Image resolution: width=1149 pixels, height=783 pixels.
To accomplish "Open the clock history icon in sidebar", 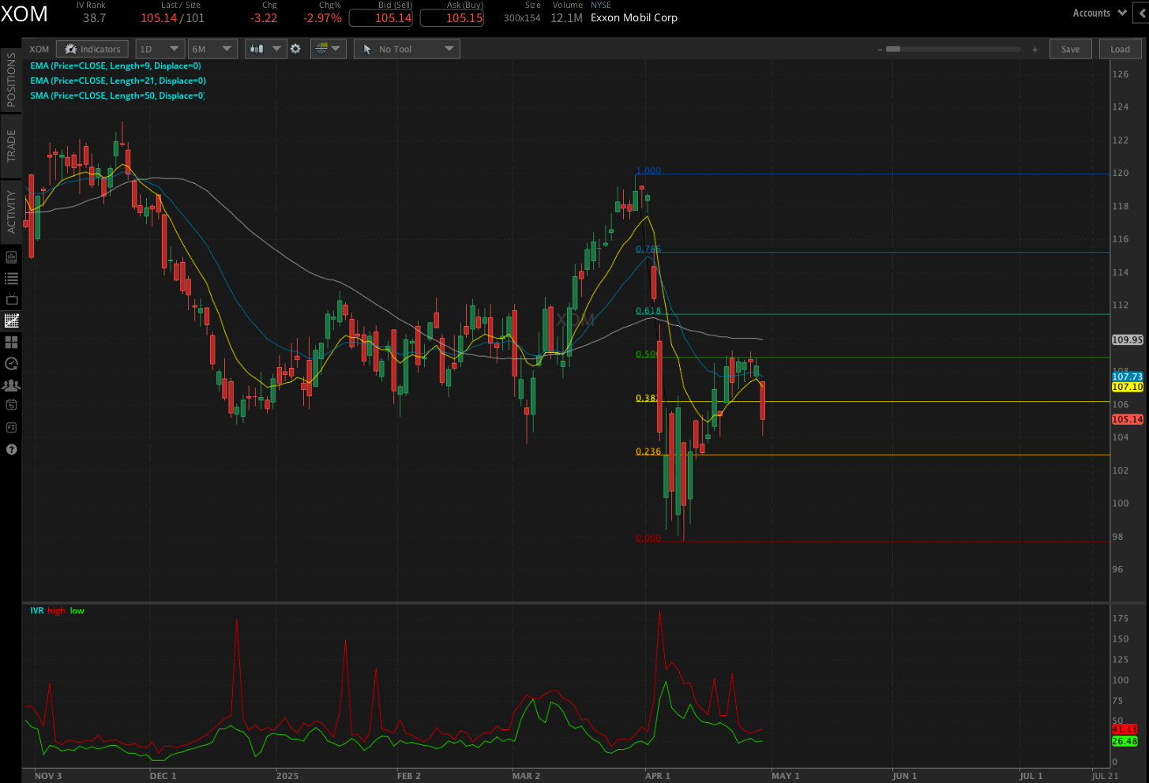I will click(11, 364).
